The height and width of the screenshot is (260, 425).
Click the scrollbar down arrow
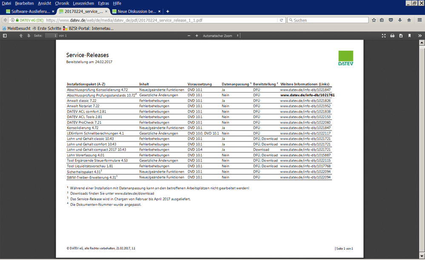422,256
